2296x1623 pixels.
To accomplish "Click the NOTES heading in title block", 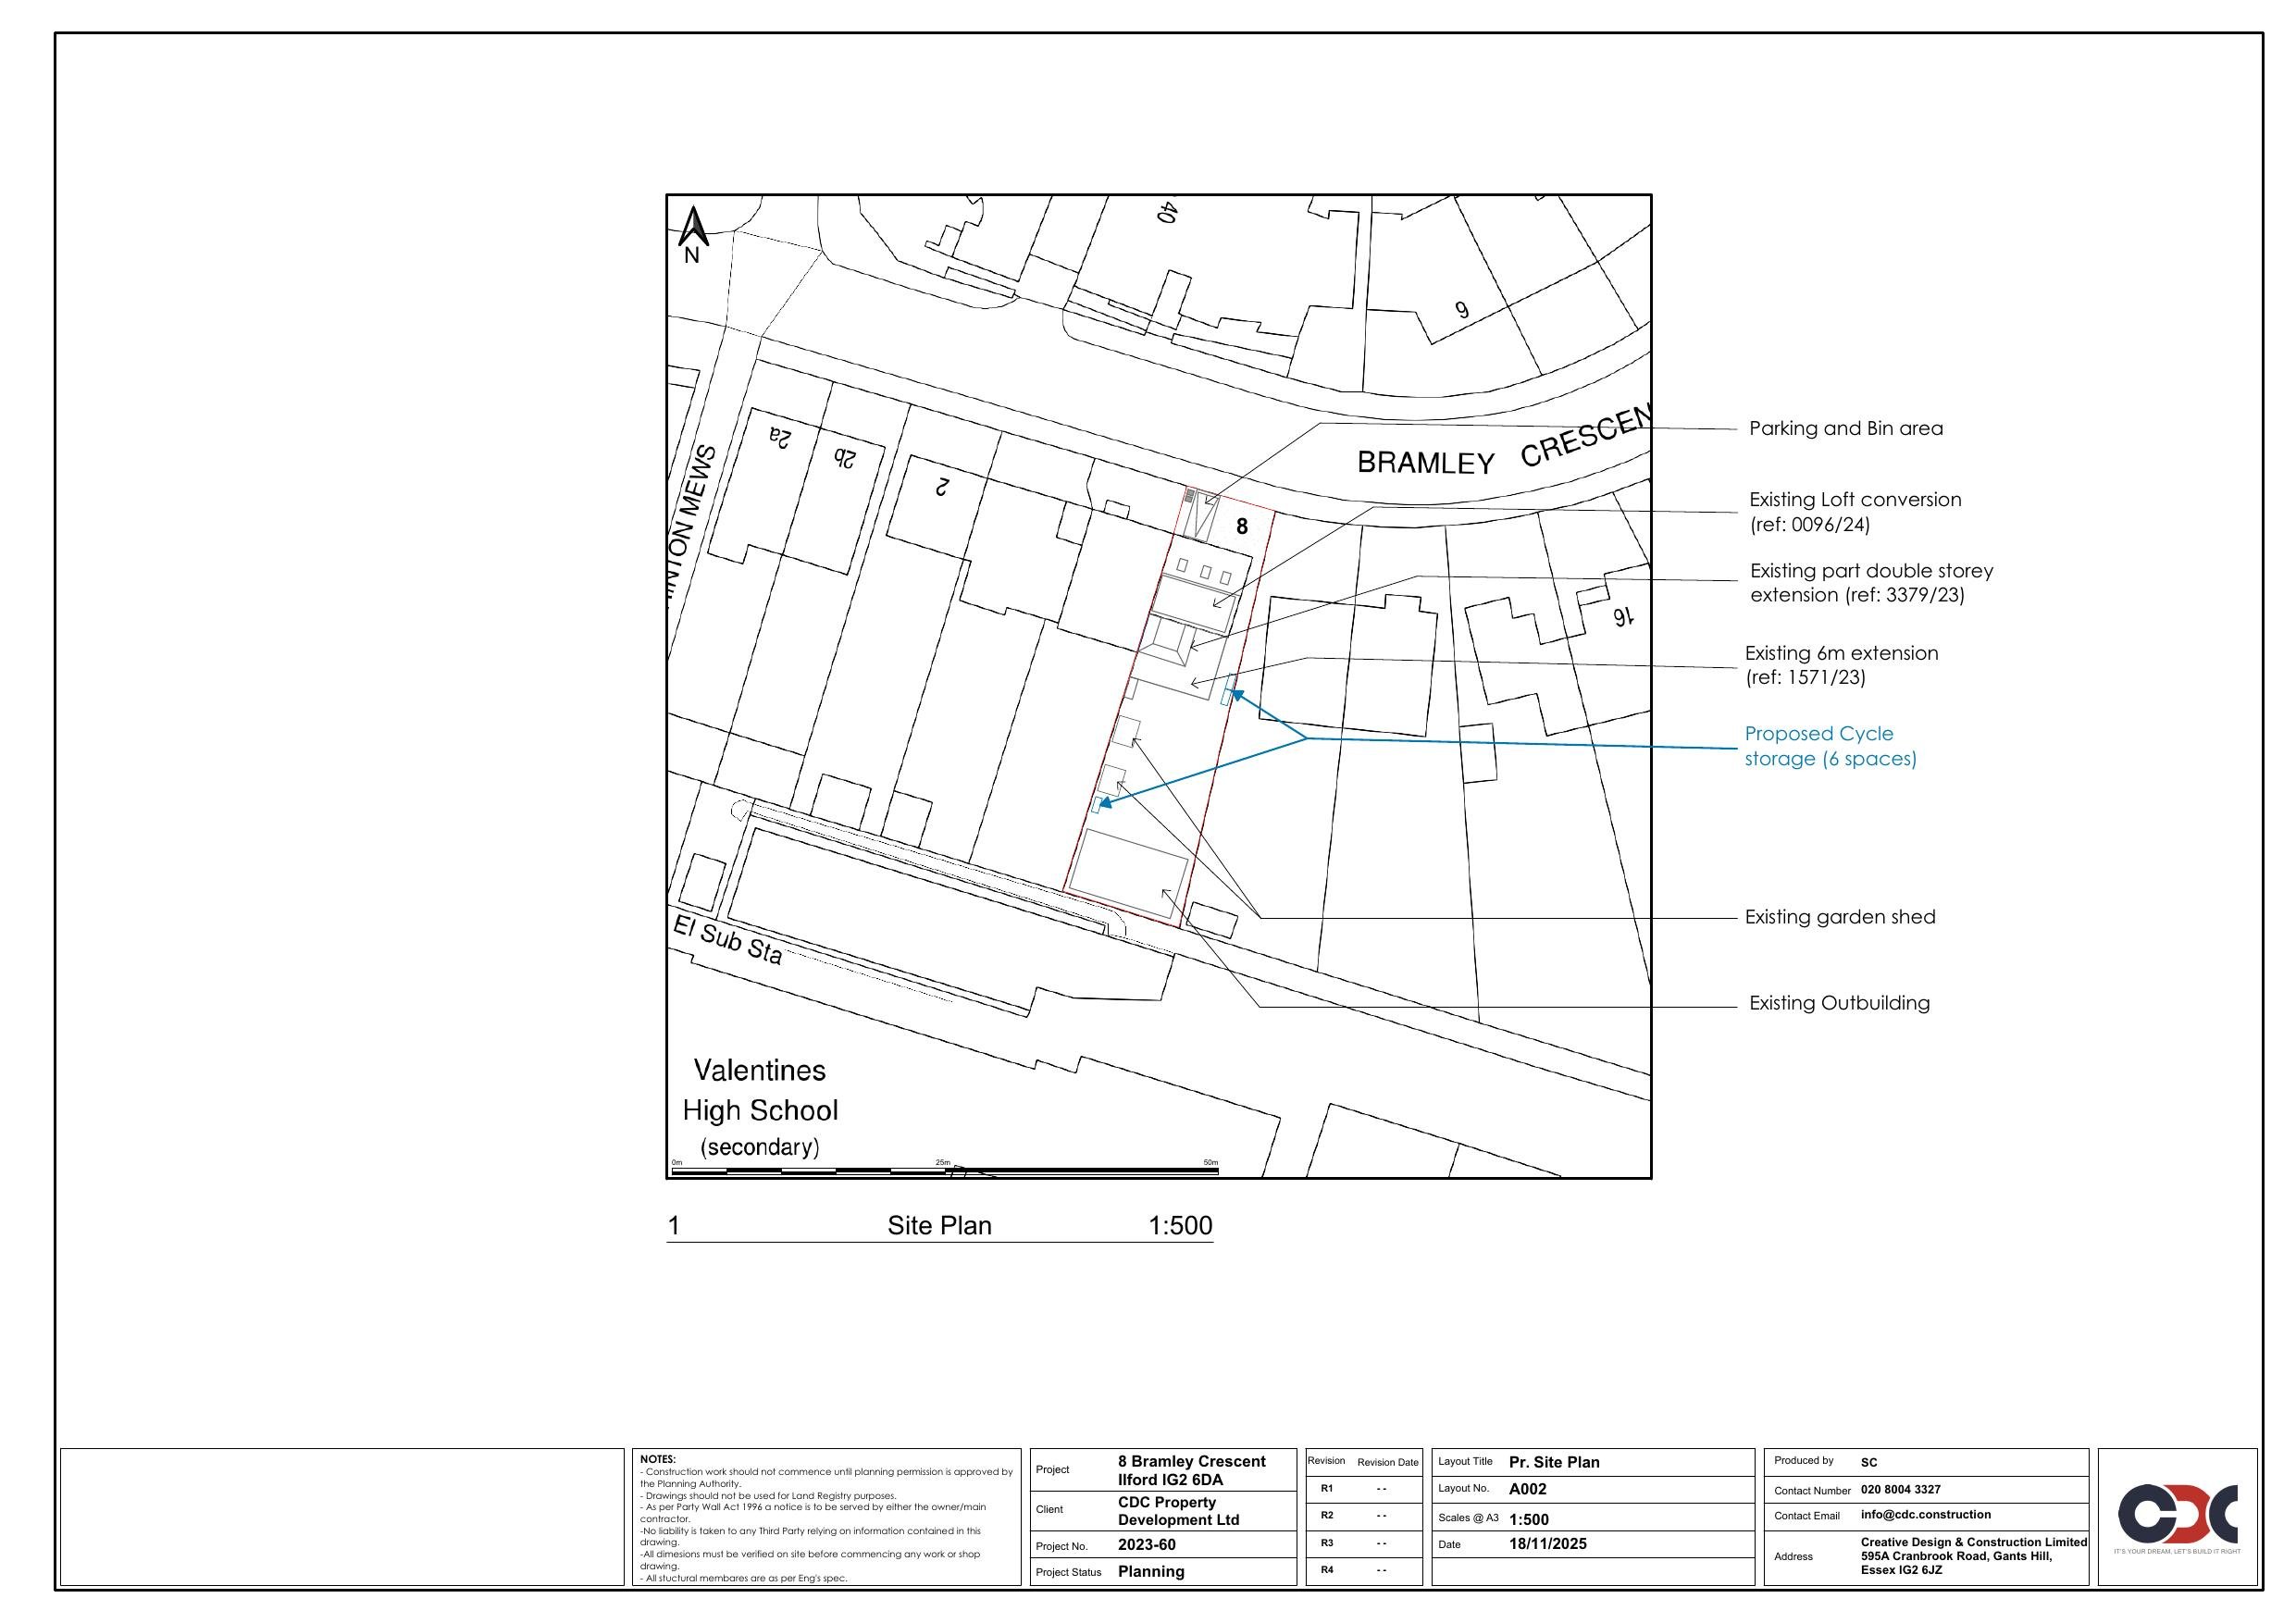I will tap(657, 1460).
